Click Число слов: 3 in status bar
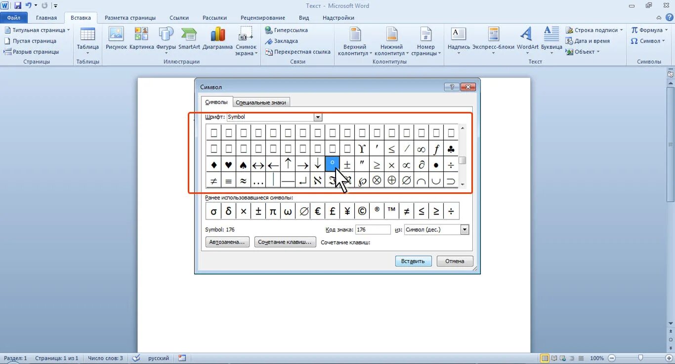Screen dimensions: 675x364 [105, 358]
